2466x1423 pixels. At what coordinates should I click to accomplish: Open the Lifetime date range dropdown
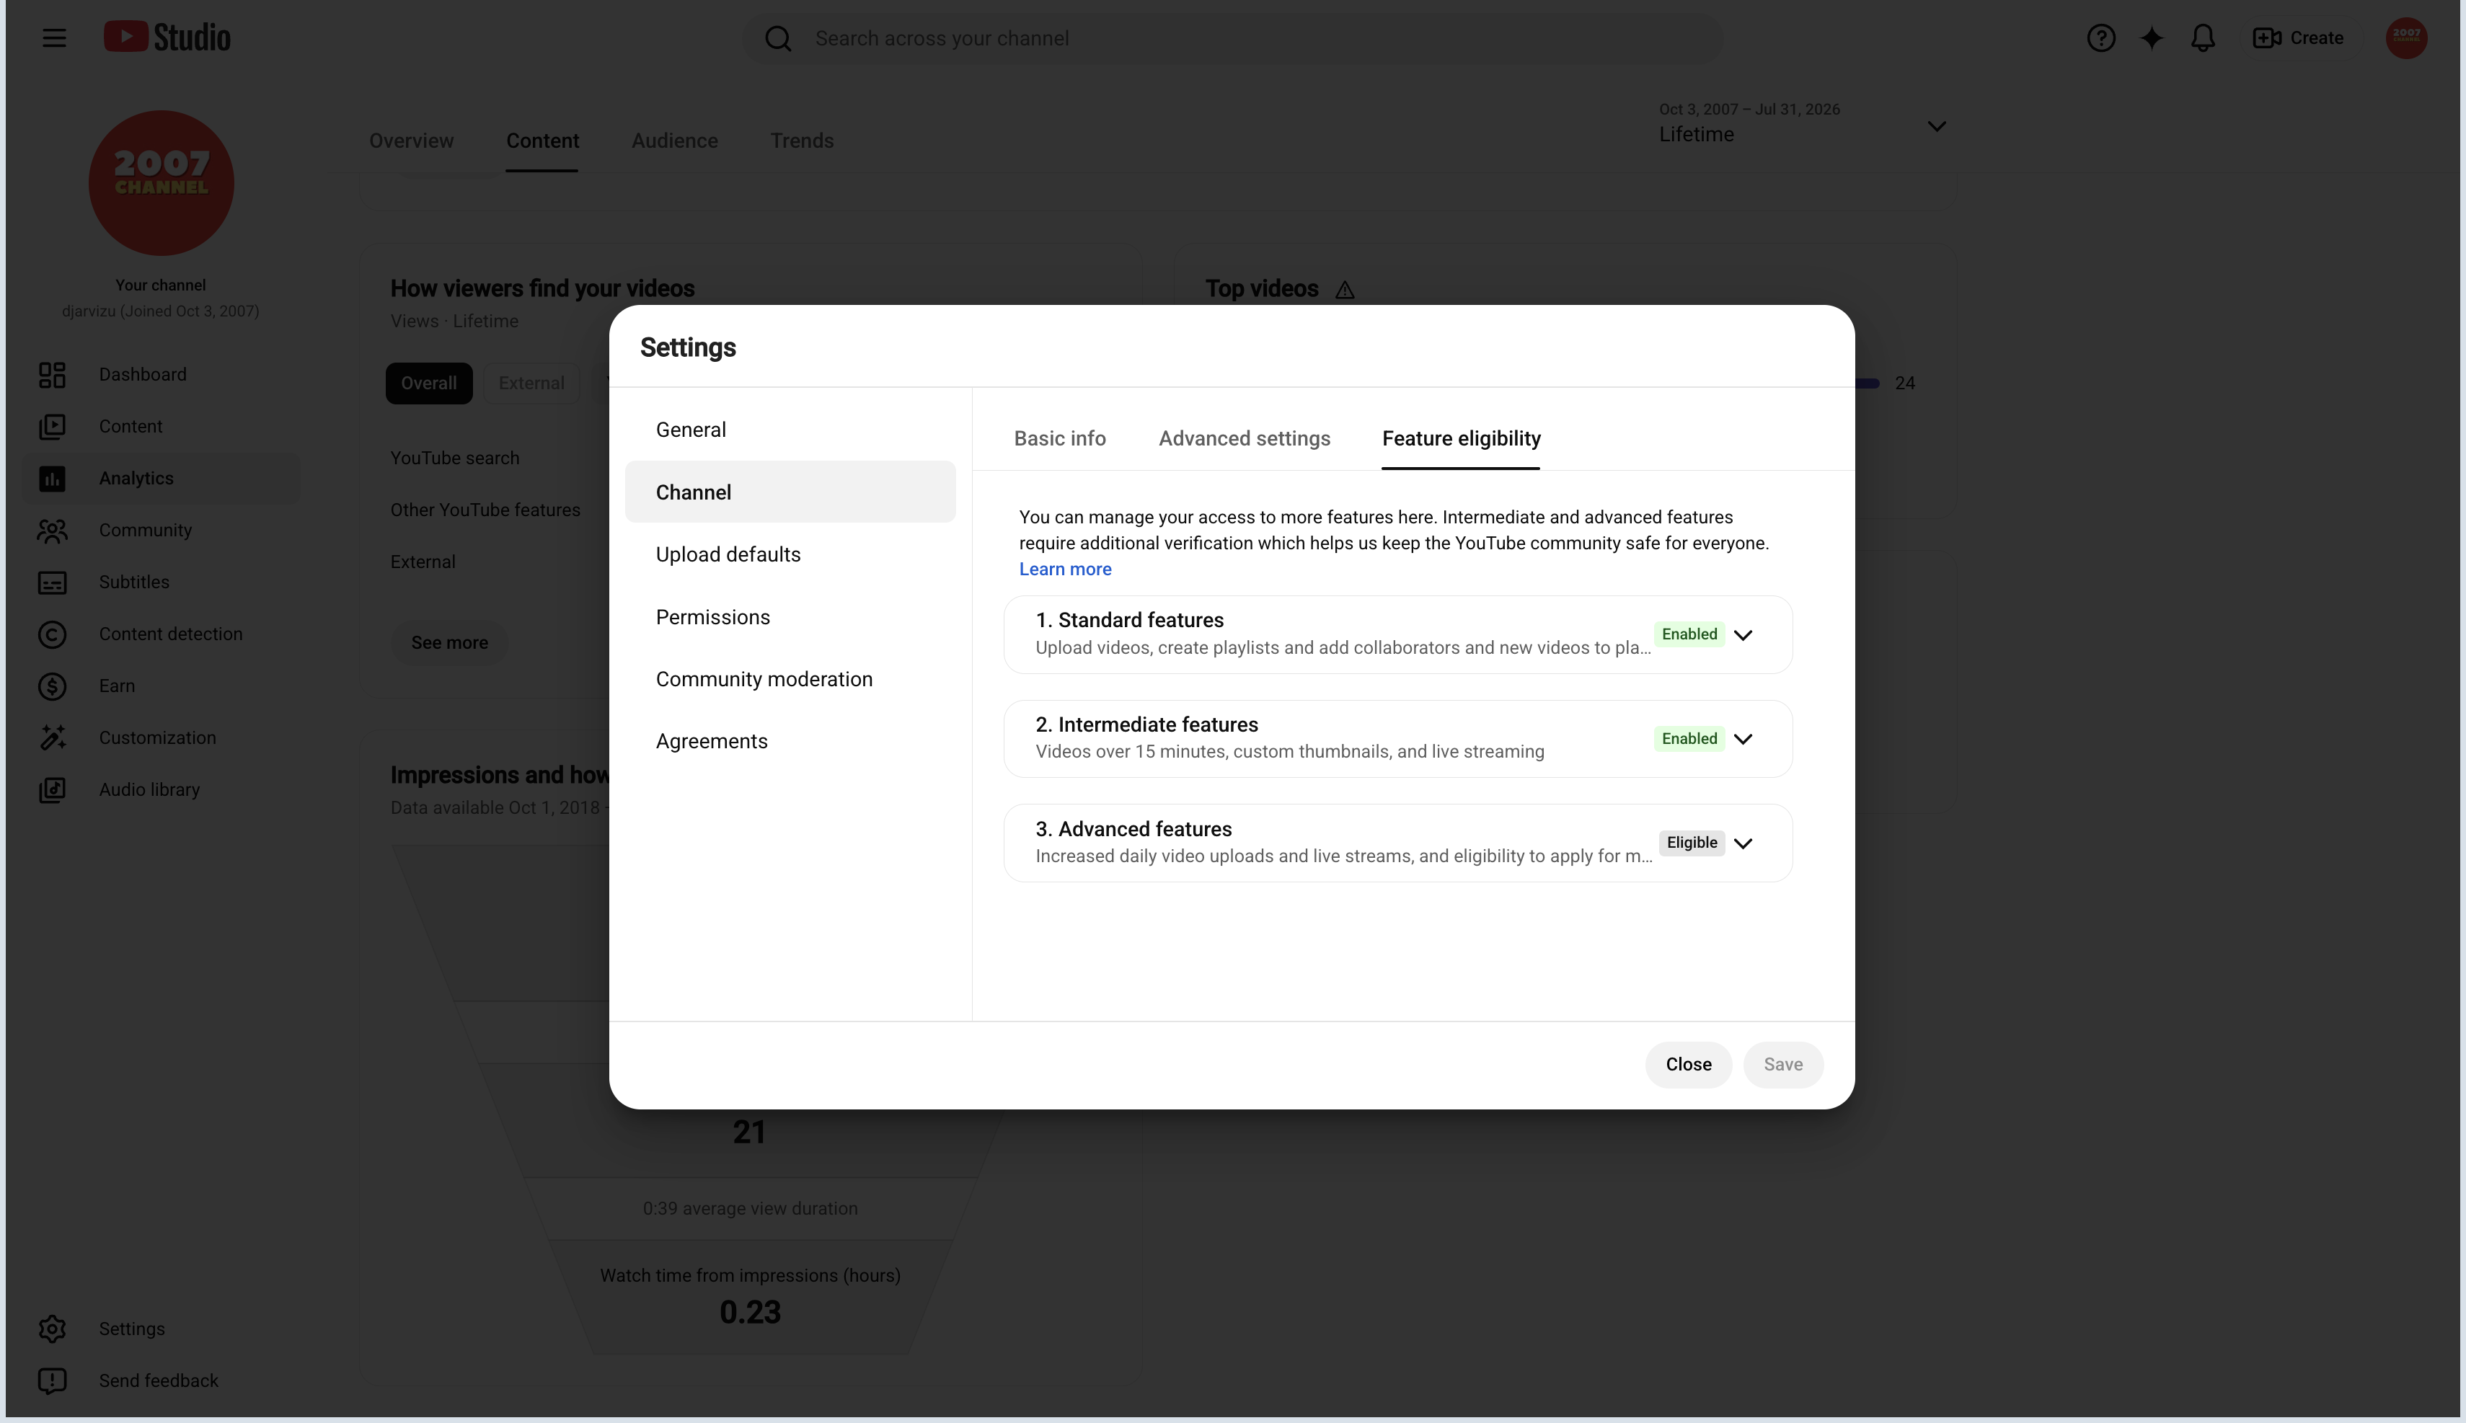click(x=1801, y=124)
